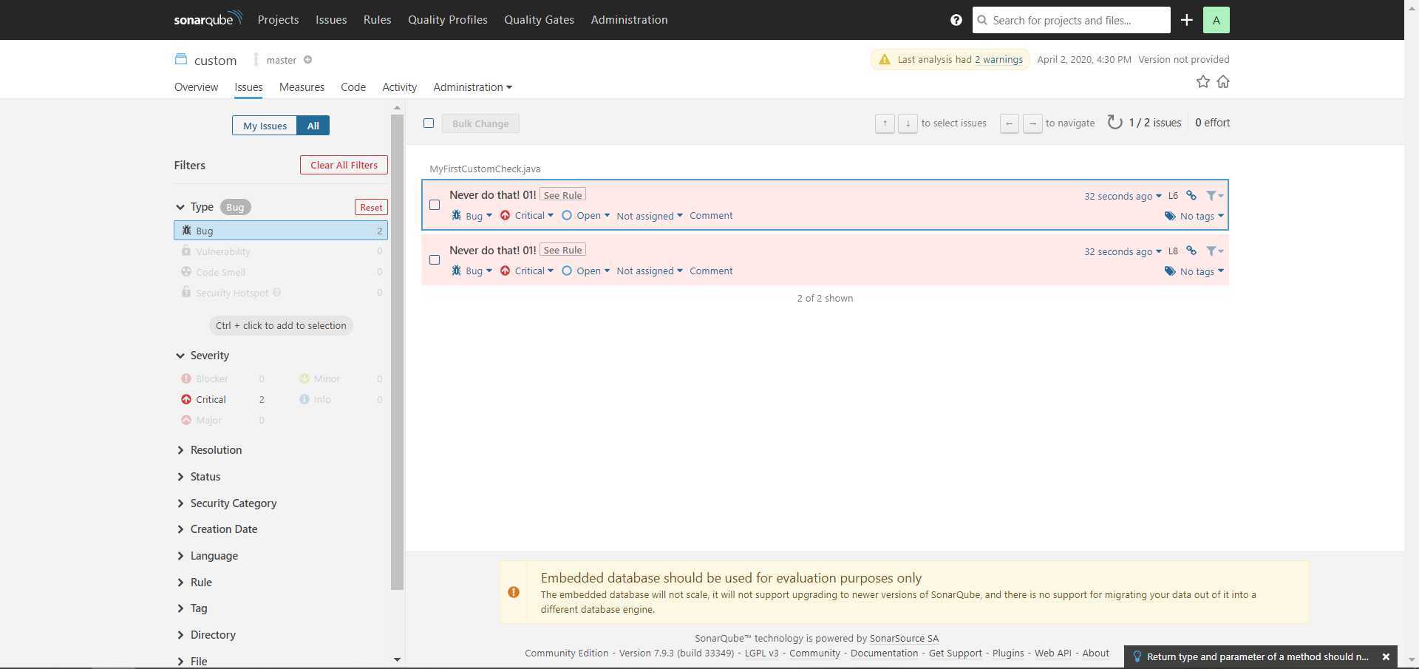1419x669 pixels.
Task: Open the help question mark icon
Action: click(x=956, y=20)
